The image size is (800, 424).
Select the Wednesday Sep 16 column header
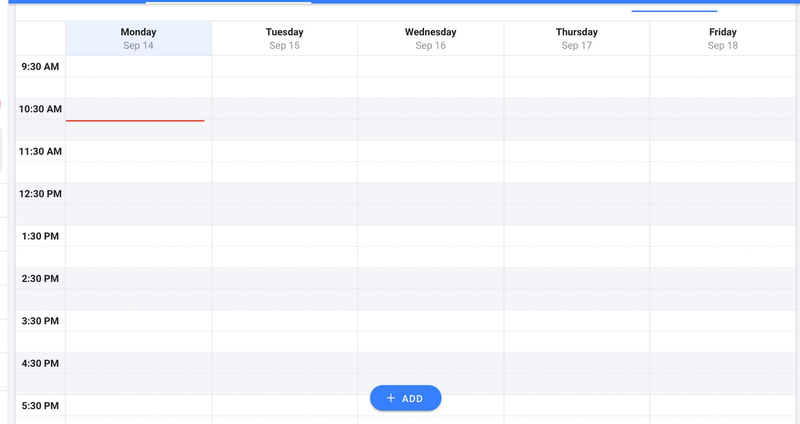pos(430,38)
